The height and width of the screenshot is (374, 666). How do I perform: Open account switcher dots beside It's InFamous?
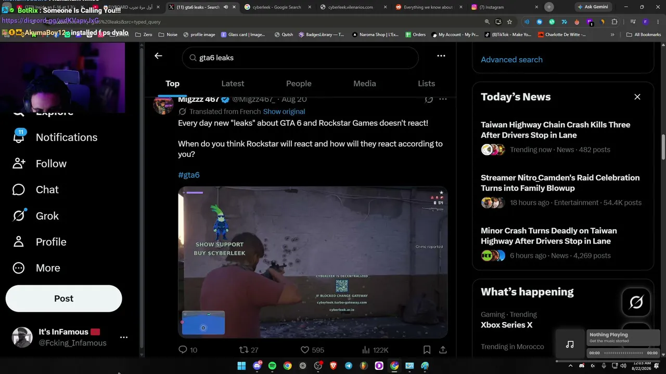pyautogui.click(x=124, y=337)
